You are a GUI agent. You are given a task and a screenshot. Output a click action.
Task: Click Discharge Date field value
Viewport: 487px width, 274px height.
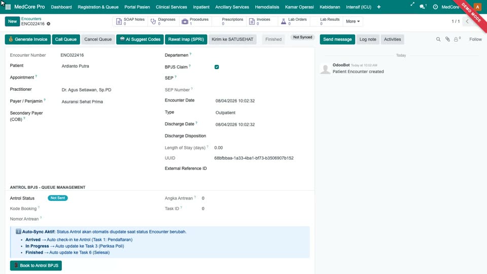tap(235, 124)
